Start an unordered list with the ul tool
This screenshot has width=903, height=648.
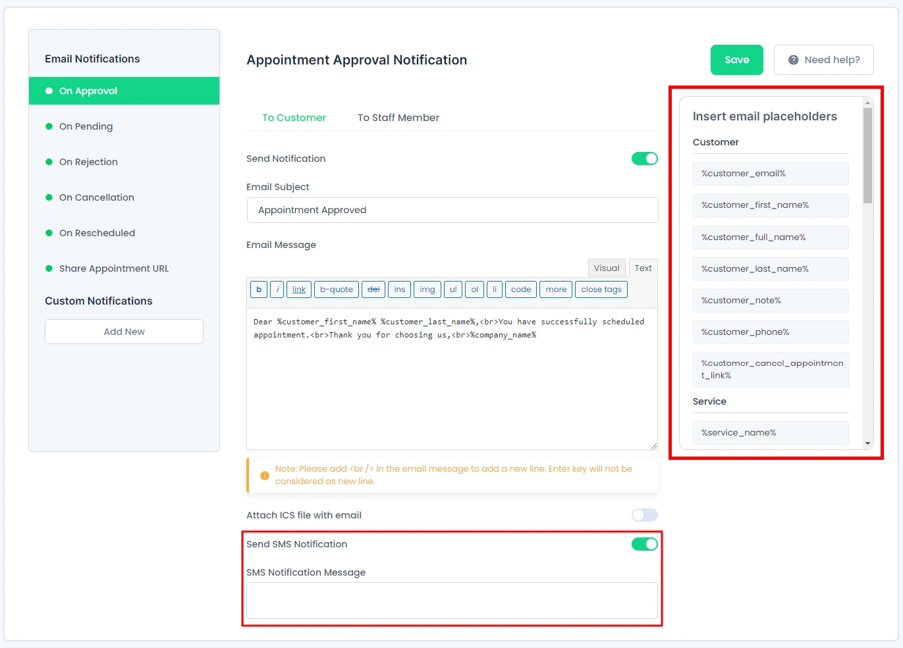coord(452,289)
